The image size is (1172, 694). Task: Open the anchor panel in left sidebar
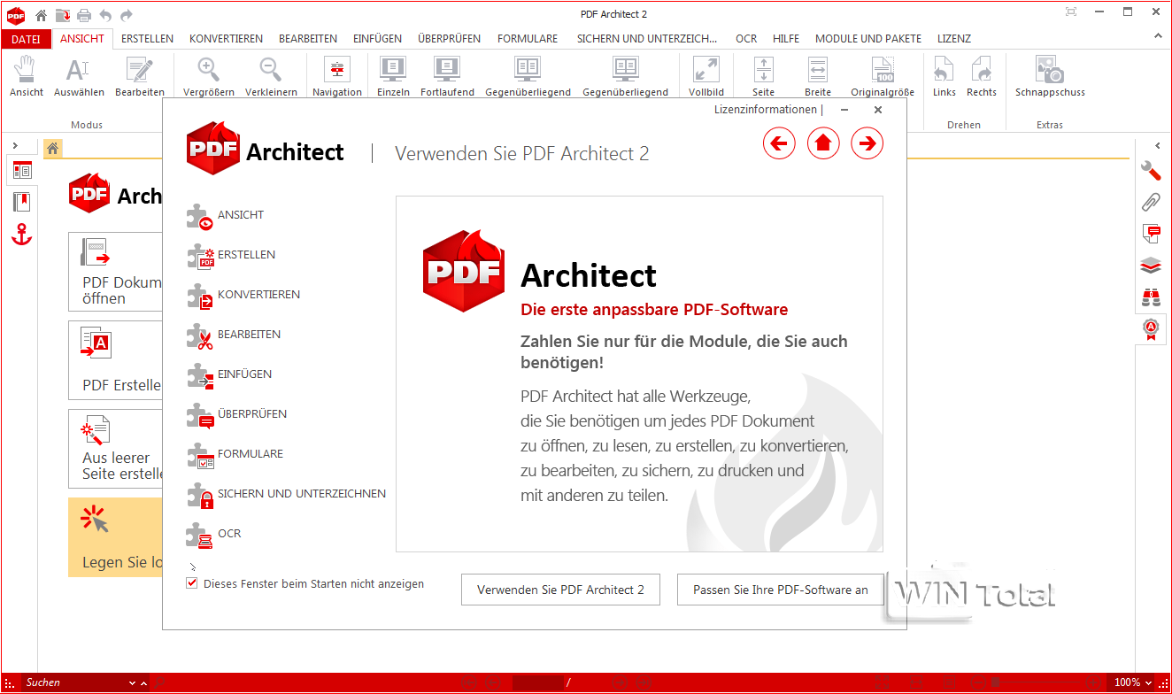point(22,235)
